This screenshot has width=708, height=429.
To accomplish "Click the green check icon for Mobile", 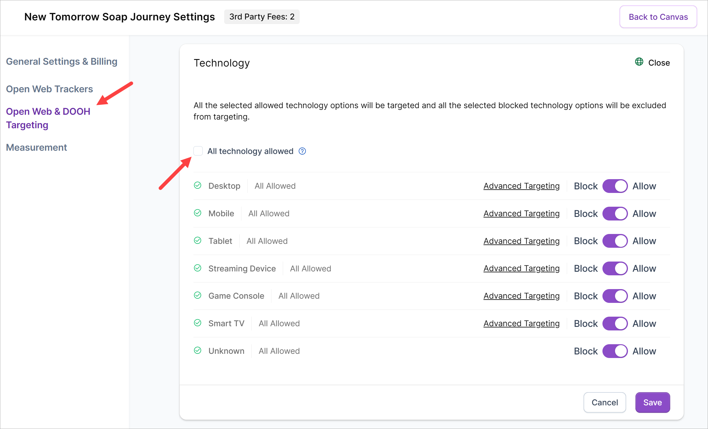I will (x=198, y=213).
